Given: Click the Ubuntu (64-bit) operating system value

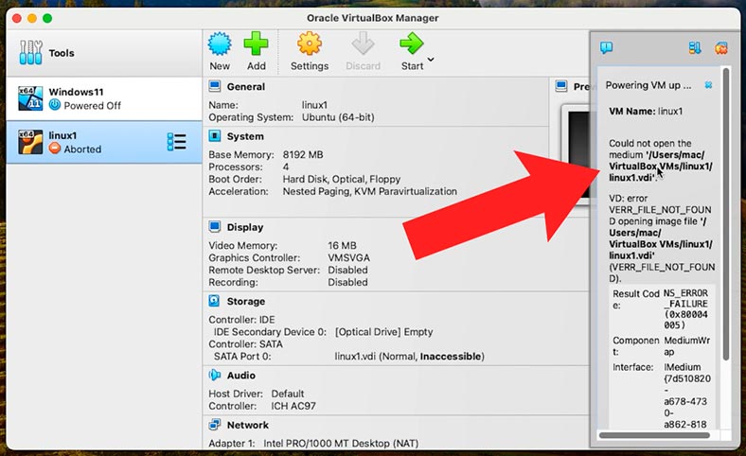Looking at the screenshot, I should pos(338,117).
